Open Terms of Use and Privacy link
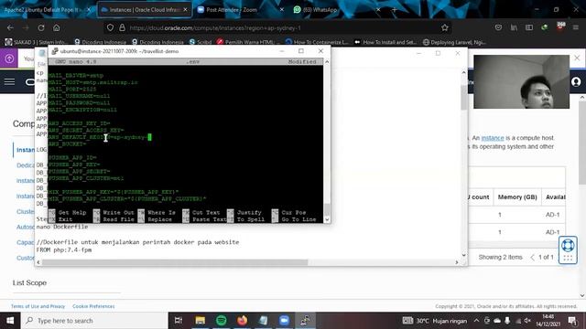This screenshot has width=586, height=329. pyautogui.click(x=38, y=306)
